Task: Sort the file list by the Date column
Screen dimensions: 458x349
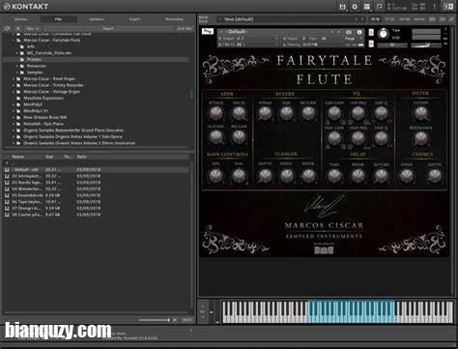Action: click(x=82, y=157)
